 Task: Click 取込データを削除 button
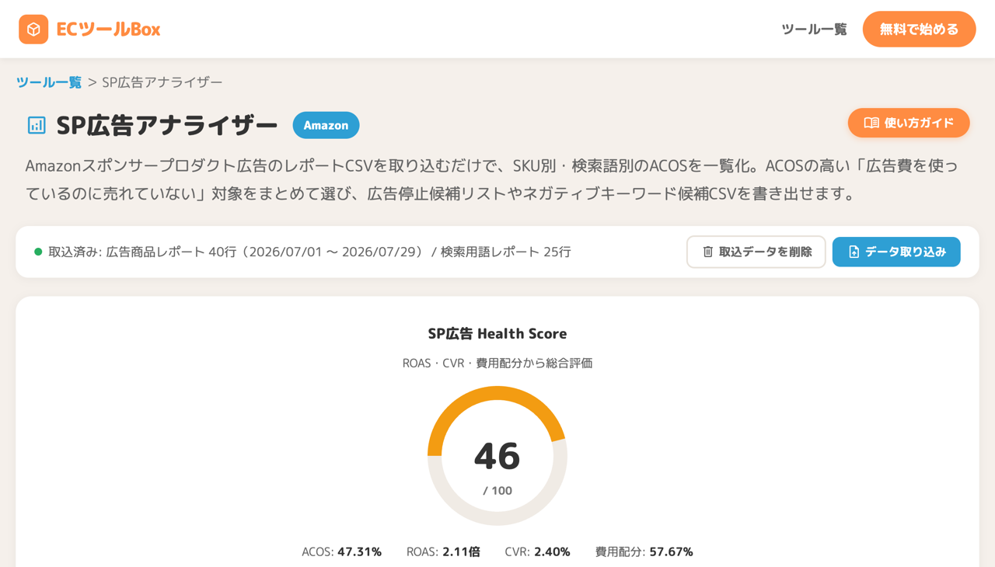[756, 252]
